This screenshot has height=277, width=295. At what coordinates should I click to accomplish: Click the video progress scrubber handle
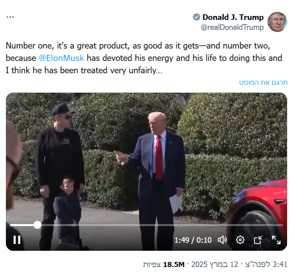(37, 225)
